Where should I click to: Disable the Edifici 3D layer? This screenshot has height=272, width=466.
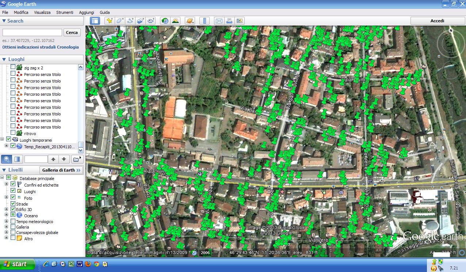(13, 209)
